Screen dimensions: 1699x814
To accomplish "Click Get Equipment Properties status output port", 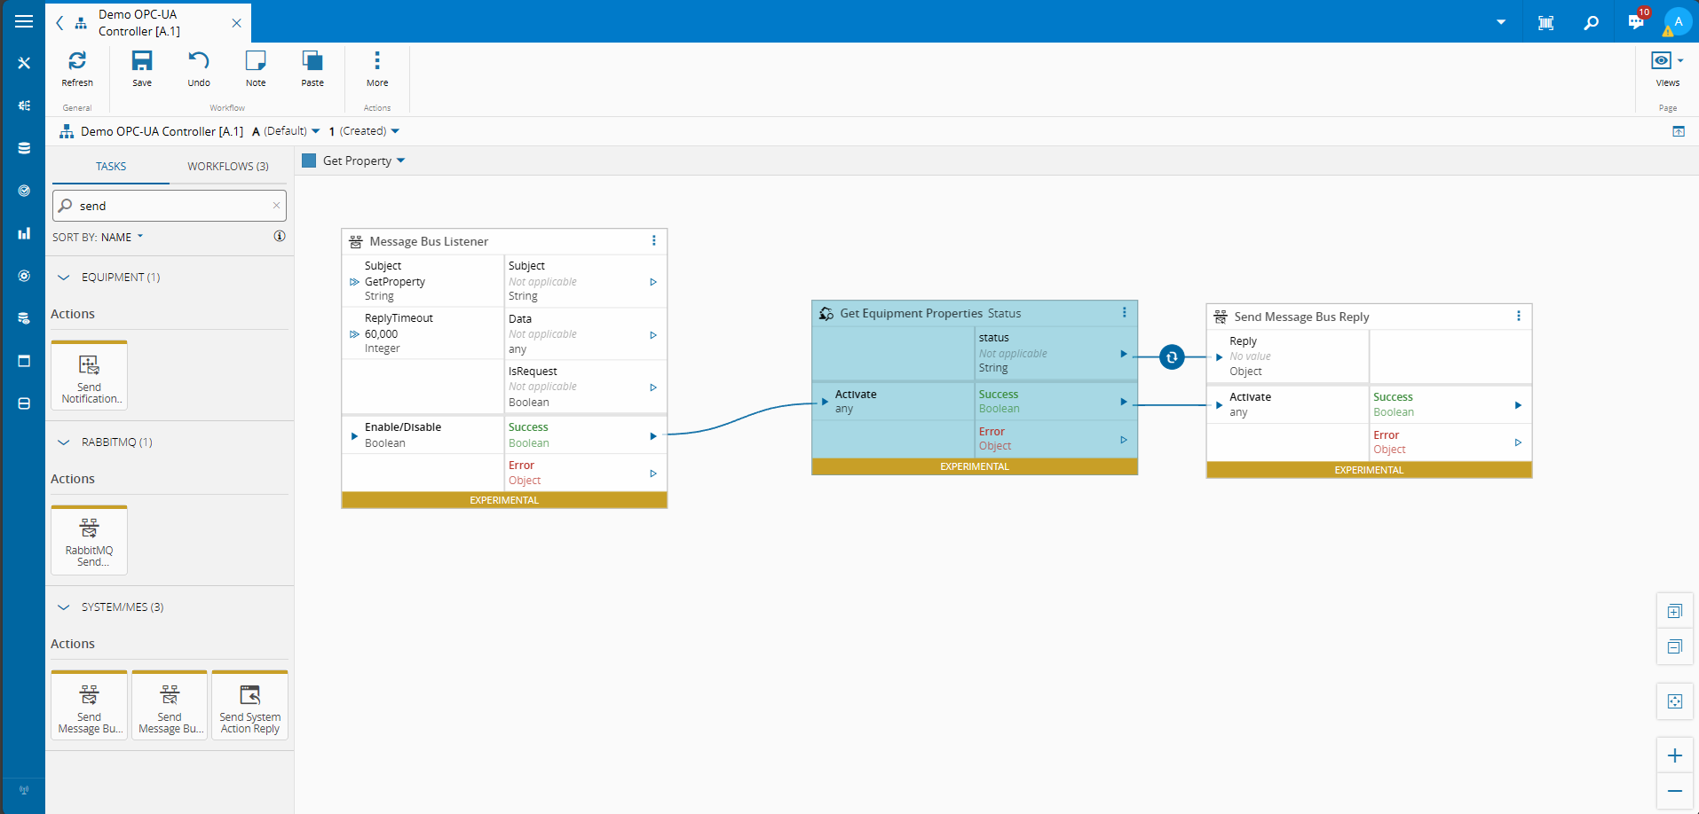I will coord(1124,354).
